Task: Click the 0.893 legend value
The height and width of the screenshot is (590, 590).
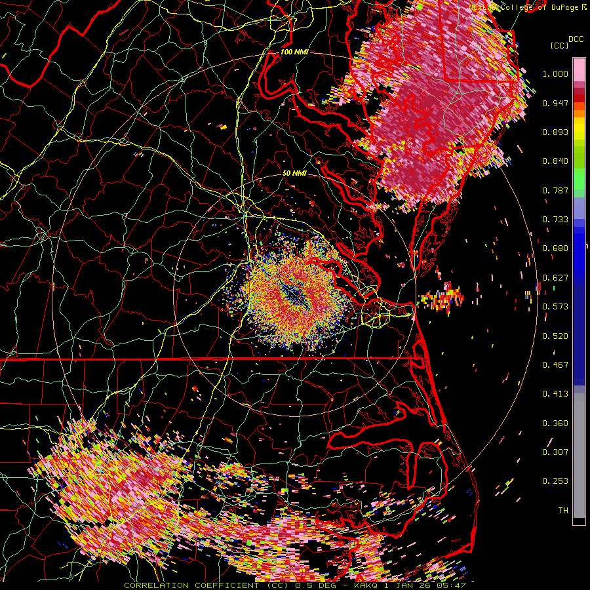Action: tap(555, 132)
